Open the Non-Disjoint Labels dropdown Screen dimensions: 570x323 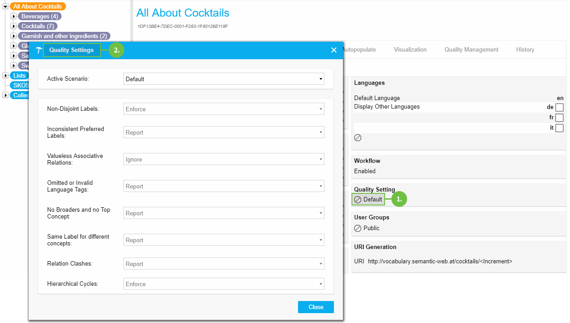pos(224,109)
